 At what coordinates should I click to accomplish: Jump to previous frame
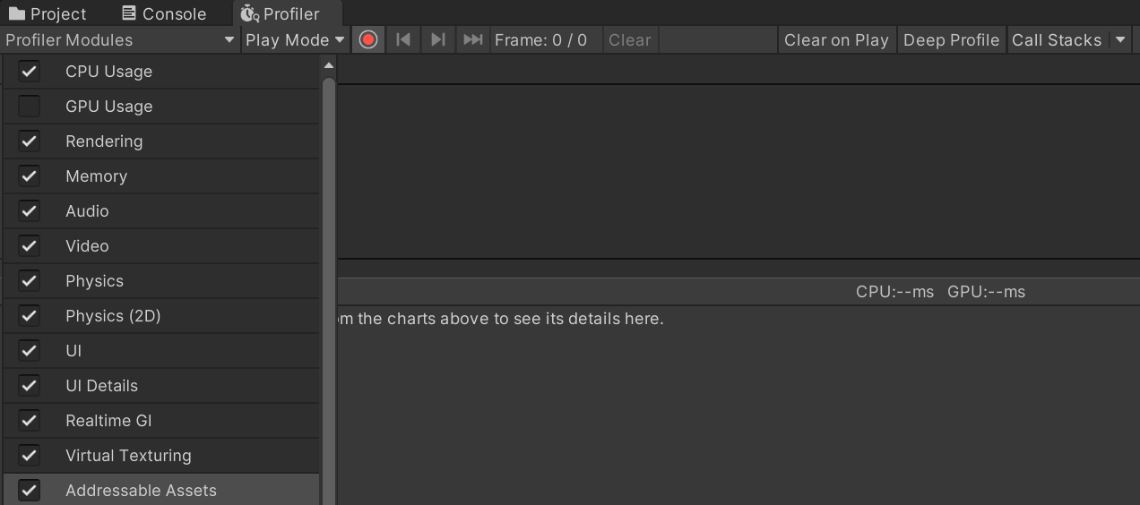403,40
